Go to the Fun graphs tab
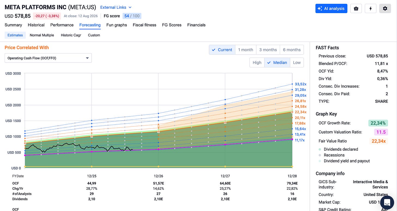 coord(117,25)
